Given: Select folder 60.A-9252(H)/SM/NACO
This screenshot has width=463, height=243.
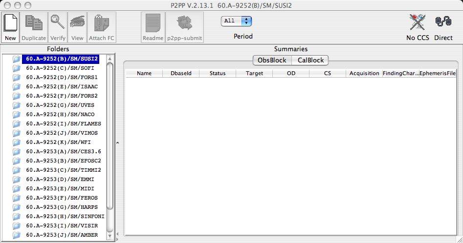Looking at the screenshot, I should [x=60, y=115].
